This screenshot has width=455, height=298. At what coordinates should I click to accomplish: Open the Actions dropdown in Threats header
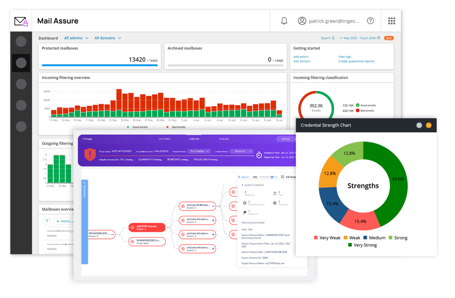coord(286,139)
